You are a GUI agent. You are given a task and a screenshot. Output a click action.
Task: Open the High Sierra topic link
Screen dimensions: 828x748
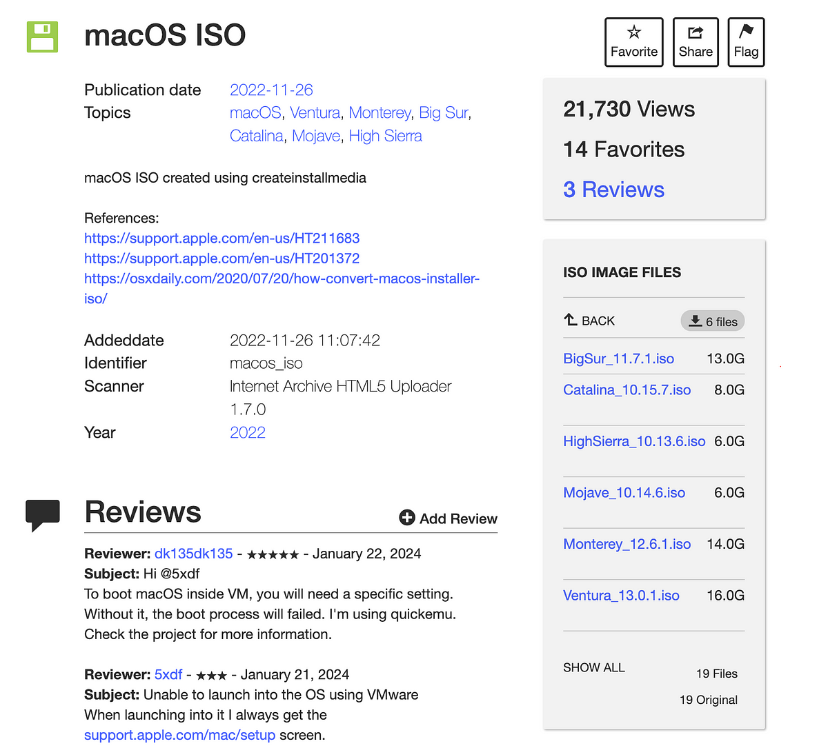pyautogui.click(x=385, y=136)
